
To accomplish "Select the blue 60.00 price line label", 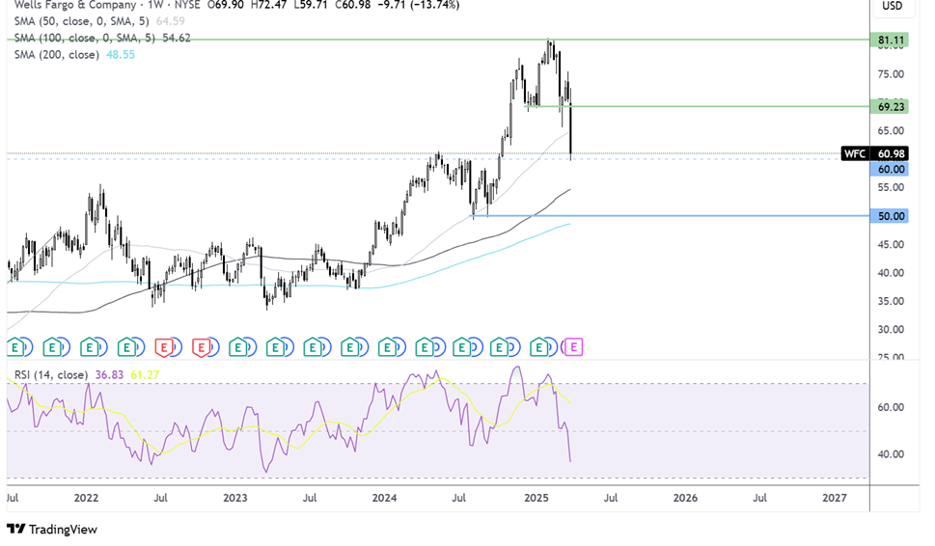I will (x=889, y=169).
